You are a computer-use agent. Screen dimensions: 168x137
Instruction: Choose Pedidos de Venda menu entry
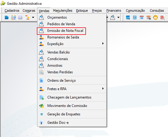[72, 24]
